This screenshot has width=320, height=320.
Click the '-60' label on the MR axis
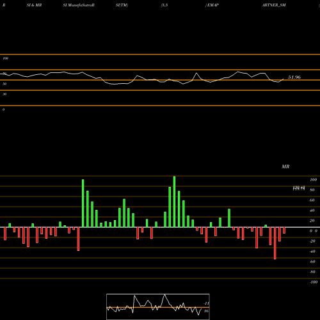pos(312,262)
